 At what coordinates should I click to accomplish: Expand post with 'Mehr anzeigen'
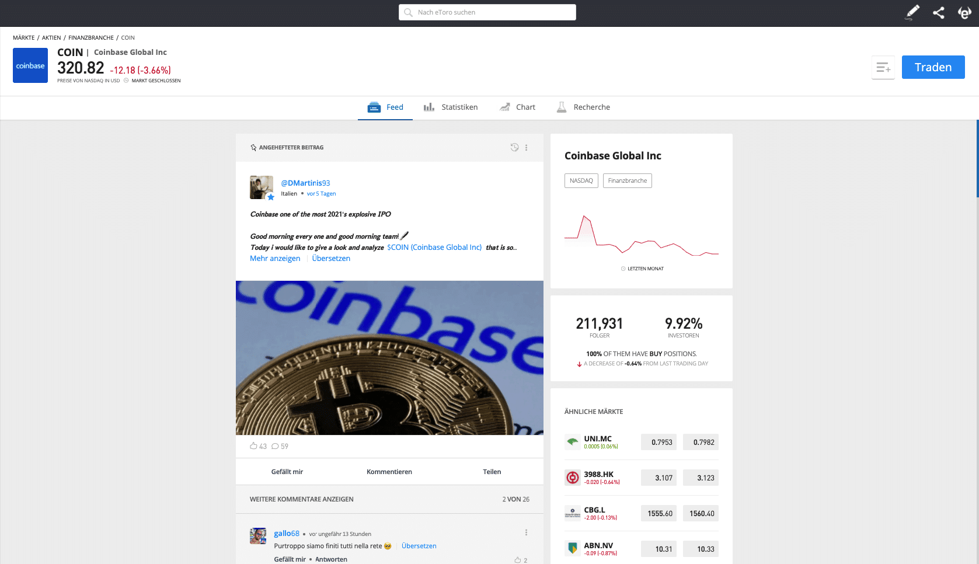coord(275,259)
